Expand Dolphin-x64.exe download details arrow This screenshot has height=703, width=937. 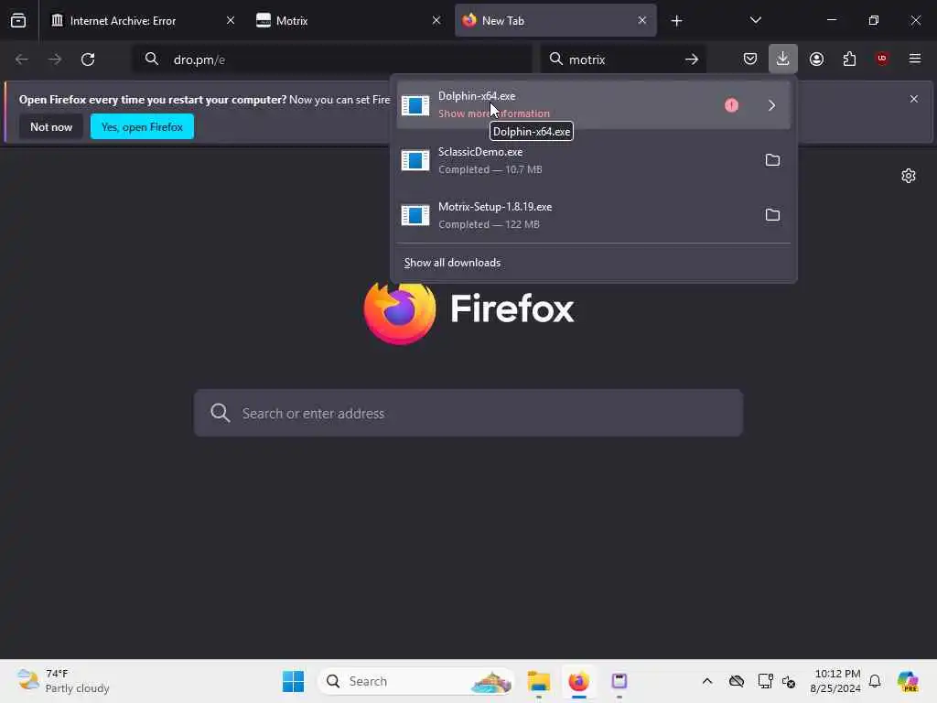(x=771, y=105)
